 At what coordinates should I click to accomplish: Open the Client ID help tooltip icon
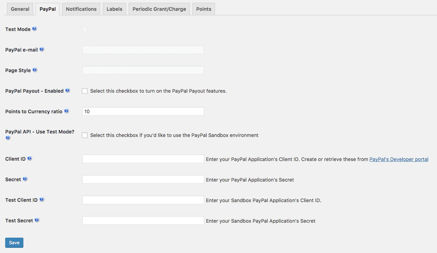(x=30, y=159)
